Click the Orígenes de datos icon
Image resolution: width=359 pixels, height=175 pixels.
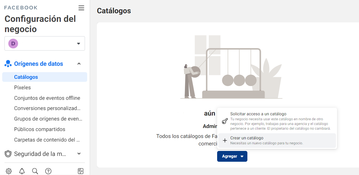pos(8,64)
